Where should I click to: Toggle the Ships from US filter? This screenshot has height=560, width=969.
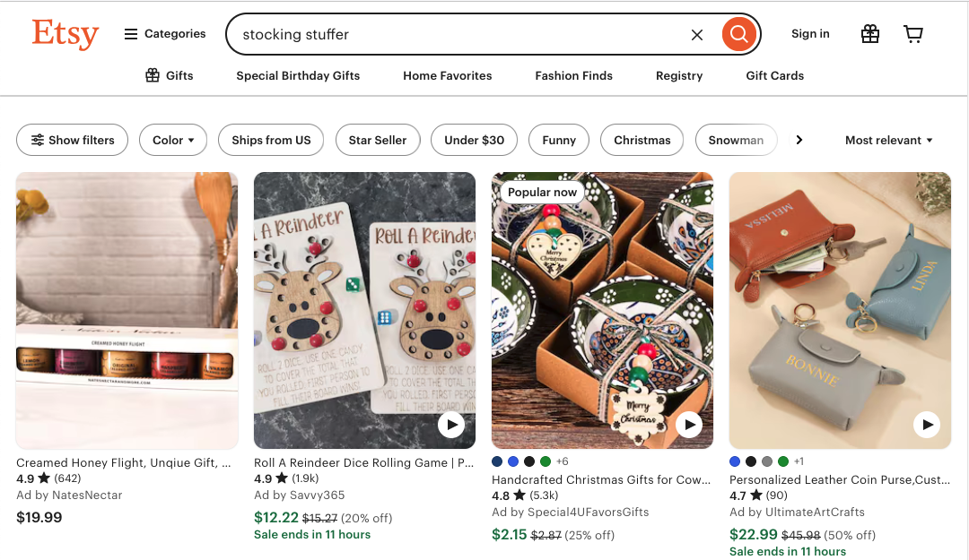point(271,140)
